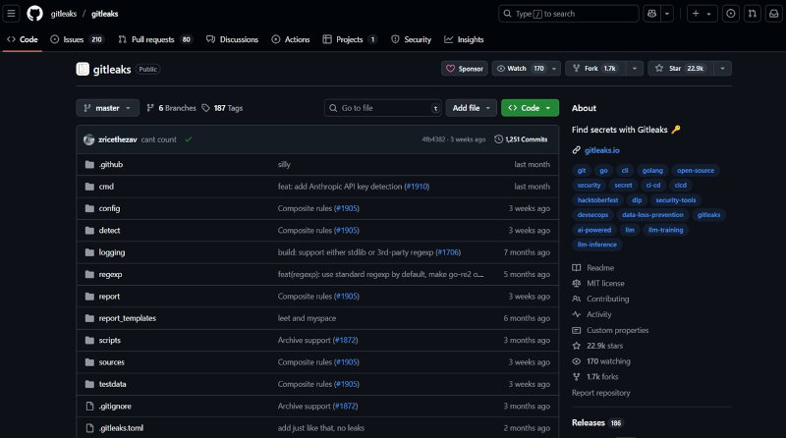Toggle Watch on this repository
This screenshot has width=786, height=438.
pos(521,69)
